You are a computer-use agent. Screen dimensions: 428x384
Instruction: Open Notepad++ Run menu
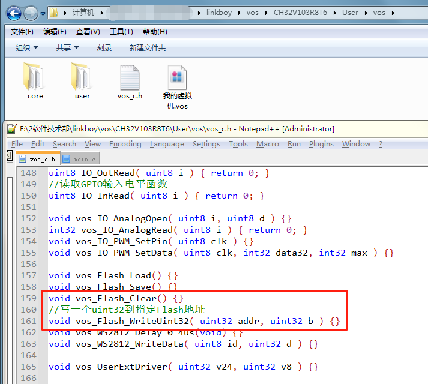[294, 144]
